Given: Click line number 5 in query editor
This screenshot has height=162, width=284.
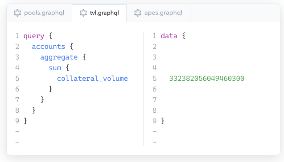Looking at the screenshot, I should (x=17, y=79).
